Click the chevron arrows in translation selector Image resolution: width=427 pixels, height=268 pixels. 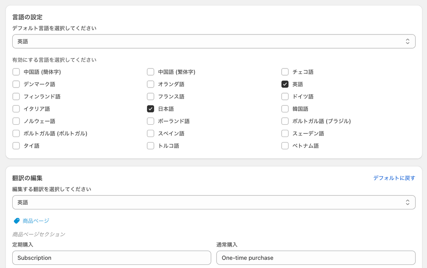(x=407, y=202)
